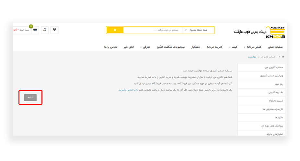Select 'خشکبار' in the navigation bar

pyautogui.click(x=195, y=47)
